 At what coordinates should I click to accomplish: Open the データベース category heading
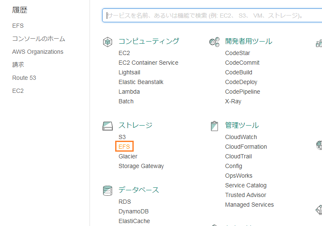pos(139,190)
